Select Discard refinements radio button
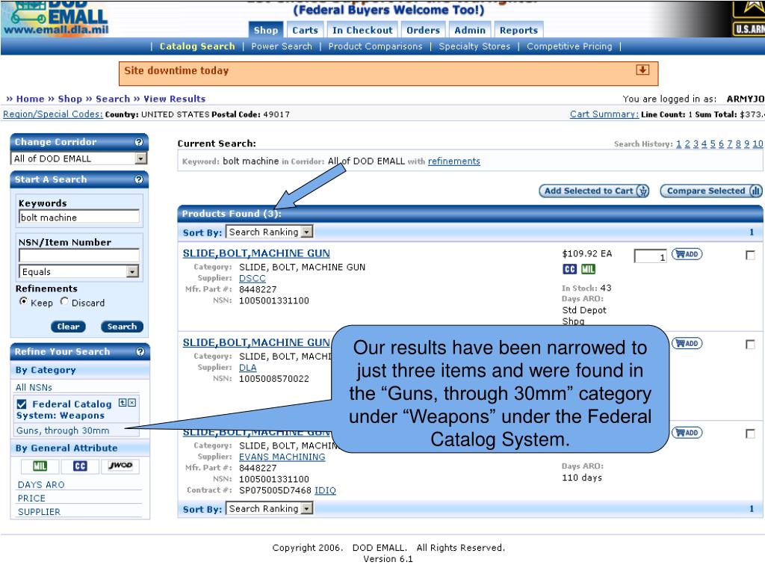The image size is (765, 574). 64,302
